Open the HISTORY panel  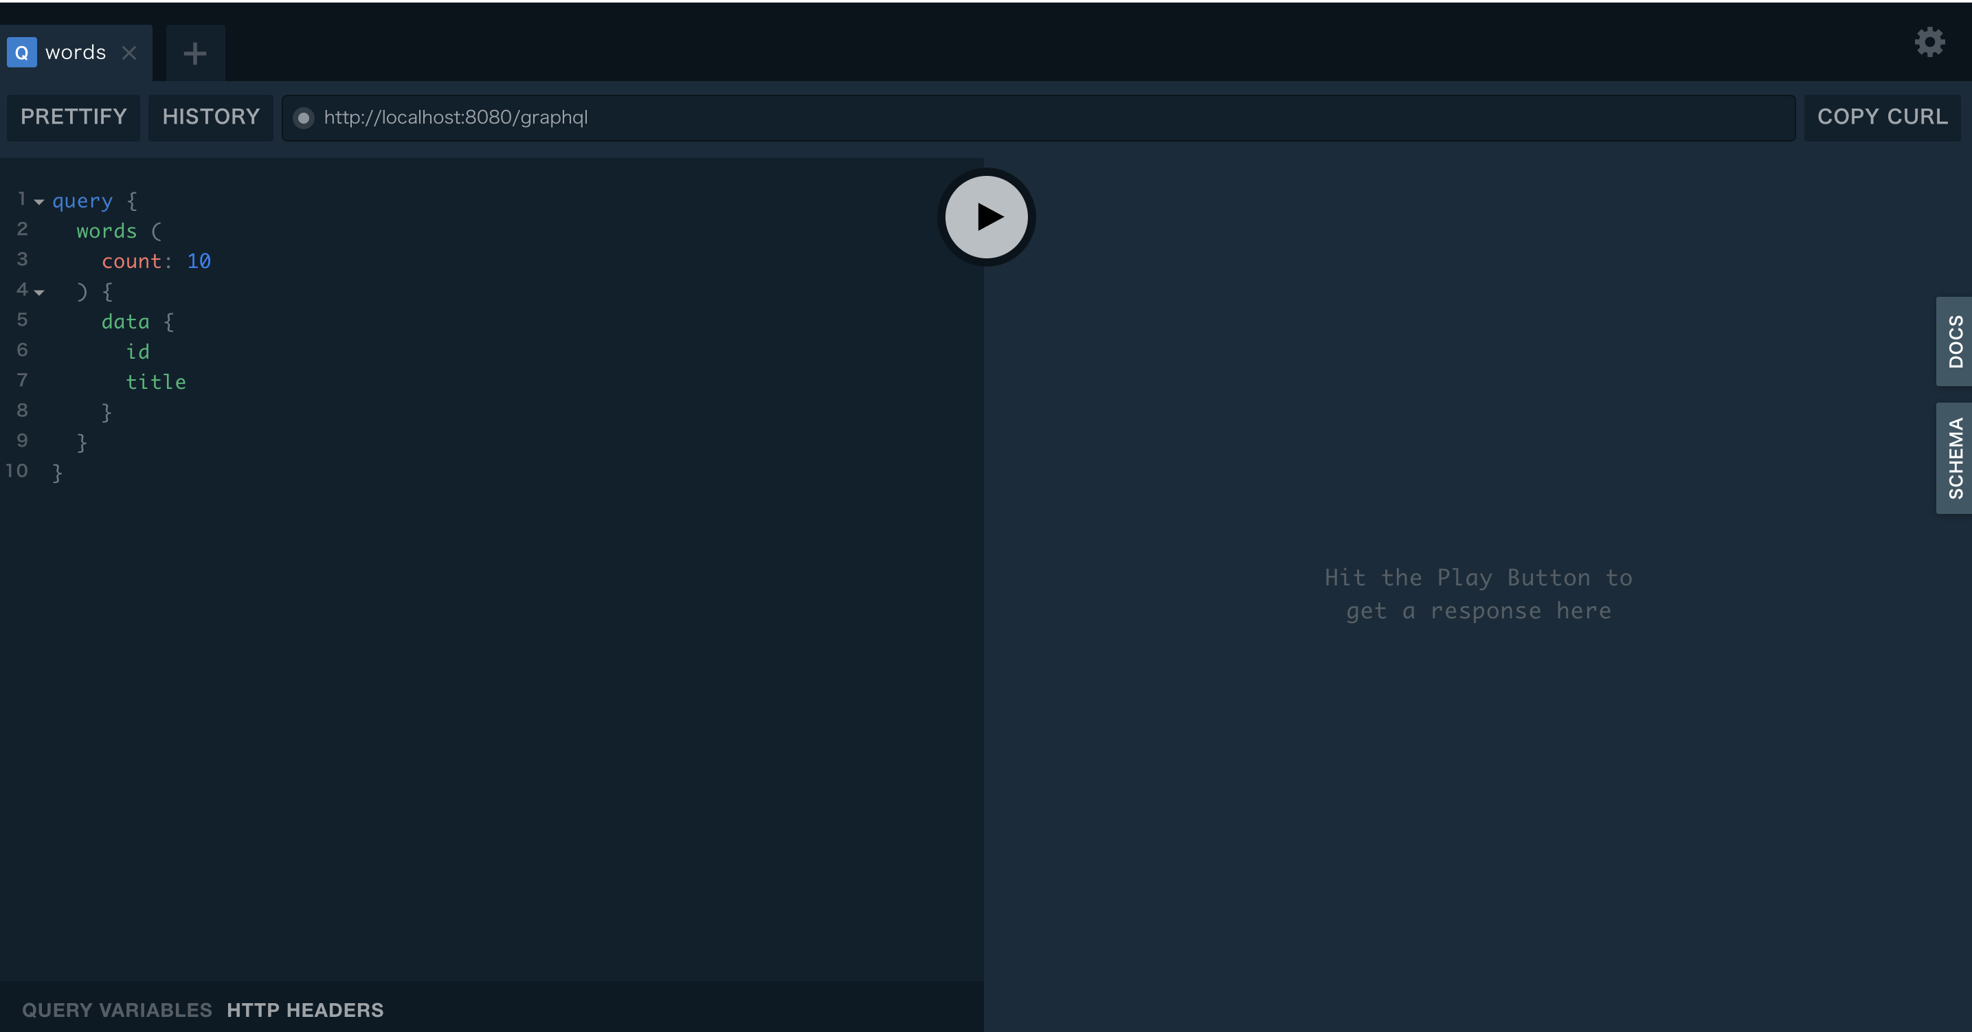click(210, 117)
